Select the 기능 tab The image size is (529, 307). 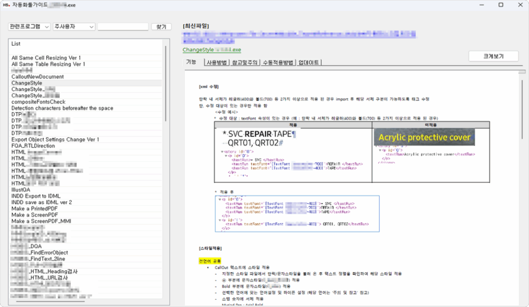click(191, 63)
